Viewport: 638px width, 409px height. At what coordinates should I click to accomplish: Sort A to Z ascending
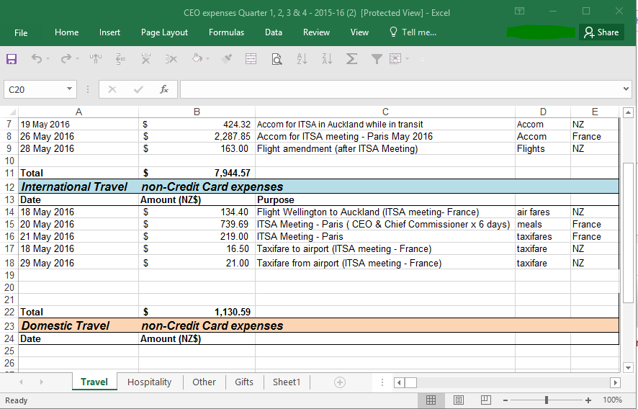point(302,60)
